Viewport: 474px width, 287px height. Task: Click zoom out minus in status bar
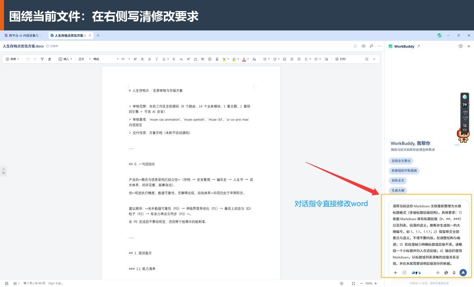coord(361,283)
